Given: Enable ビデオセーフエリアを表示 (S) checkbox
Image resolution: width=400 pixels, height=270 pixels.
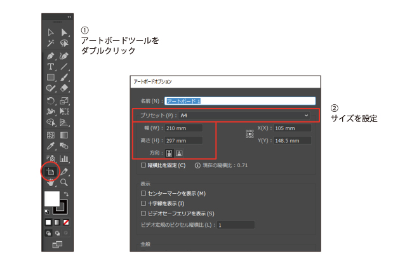Looking at the screenshot, I should coord(143,213).
